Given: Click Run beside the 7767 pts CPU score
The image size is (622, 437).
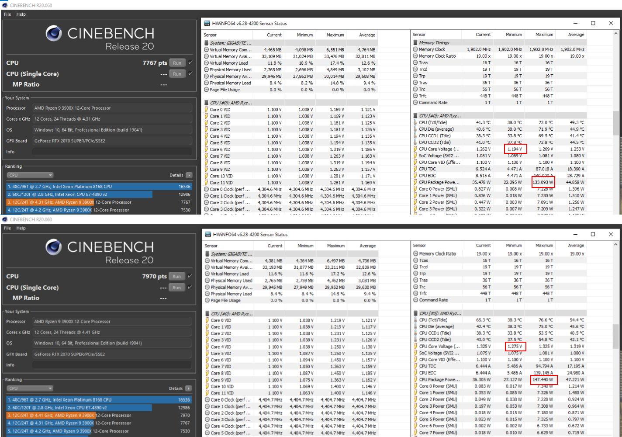Looking at the screenshot, I should pyautogui.click(x=177, y=63).
